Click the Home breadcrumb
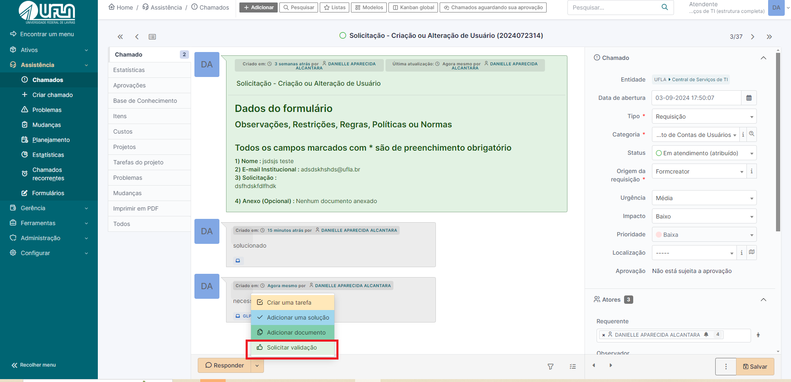 tap(121, 7)
